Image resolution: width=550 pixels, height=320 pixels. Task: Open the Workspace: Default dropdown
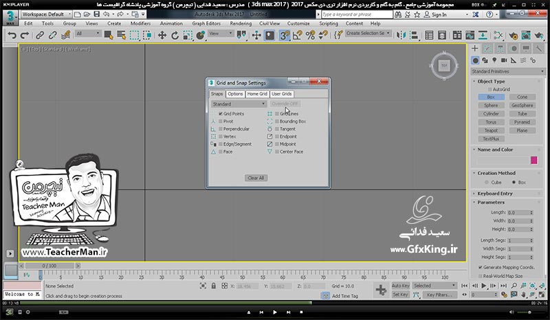tap(46, 14)
